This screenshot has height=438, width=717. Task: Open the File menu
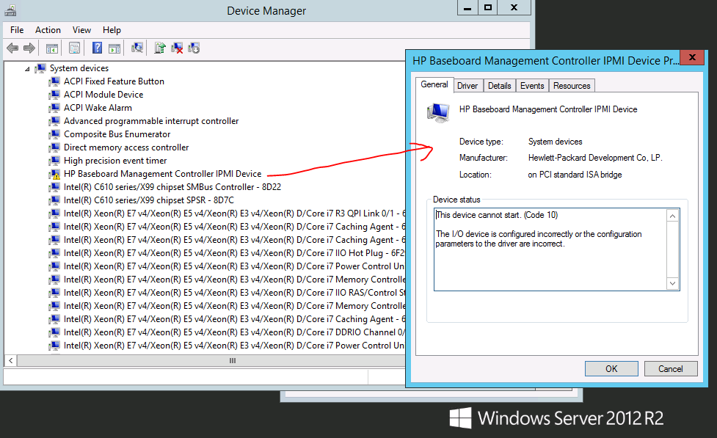coord(17,30)
